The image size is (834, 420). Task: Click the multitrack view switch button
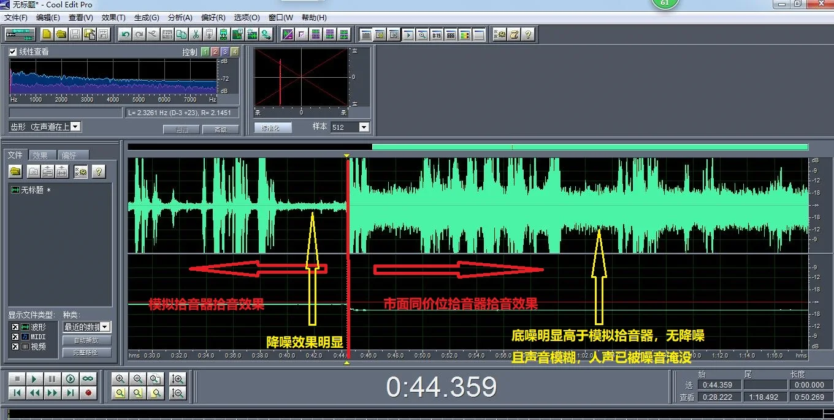(x=19, y=34)
